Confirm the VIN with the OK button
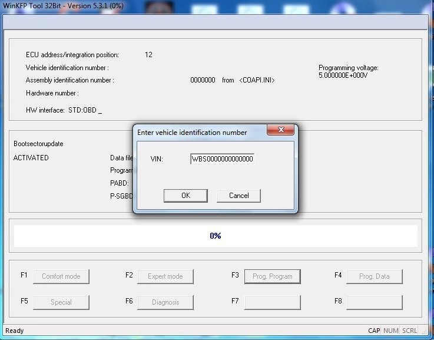Image resolution: width=434 pixels, height=340 pixels. point(185,196)
